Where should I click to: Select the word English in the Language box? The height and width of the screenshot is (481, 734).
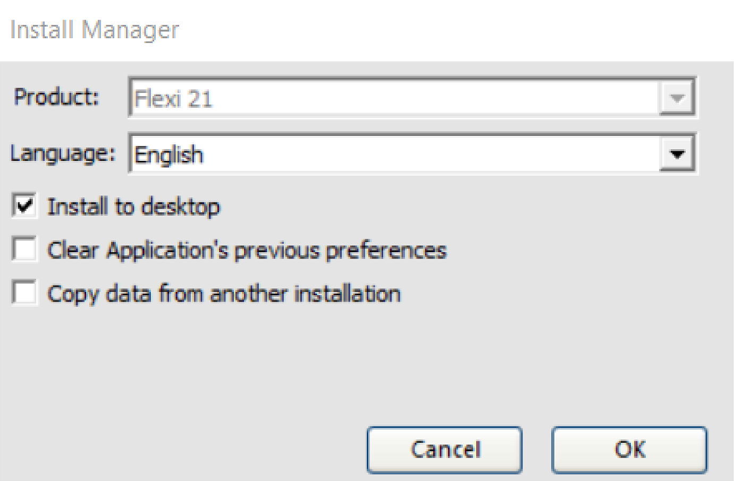point(168,155)
